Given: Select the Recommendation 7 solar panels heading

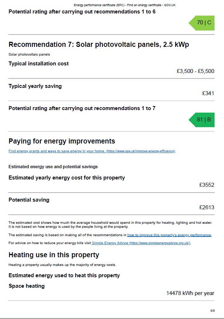Looking at the screenshot, I should [x=99, y=44].
